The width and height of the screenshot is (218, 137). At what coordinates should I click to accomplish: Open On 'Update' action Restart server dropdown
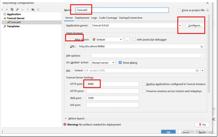(103, 63)
